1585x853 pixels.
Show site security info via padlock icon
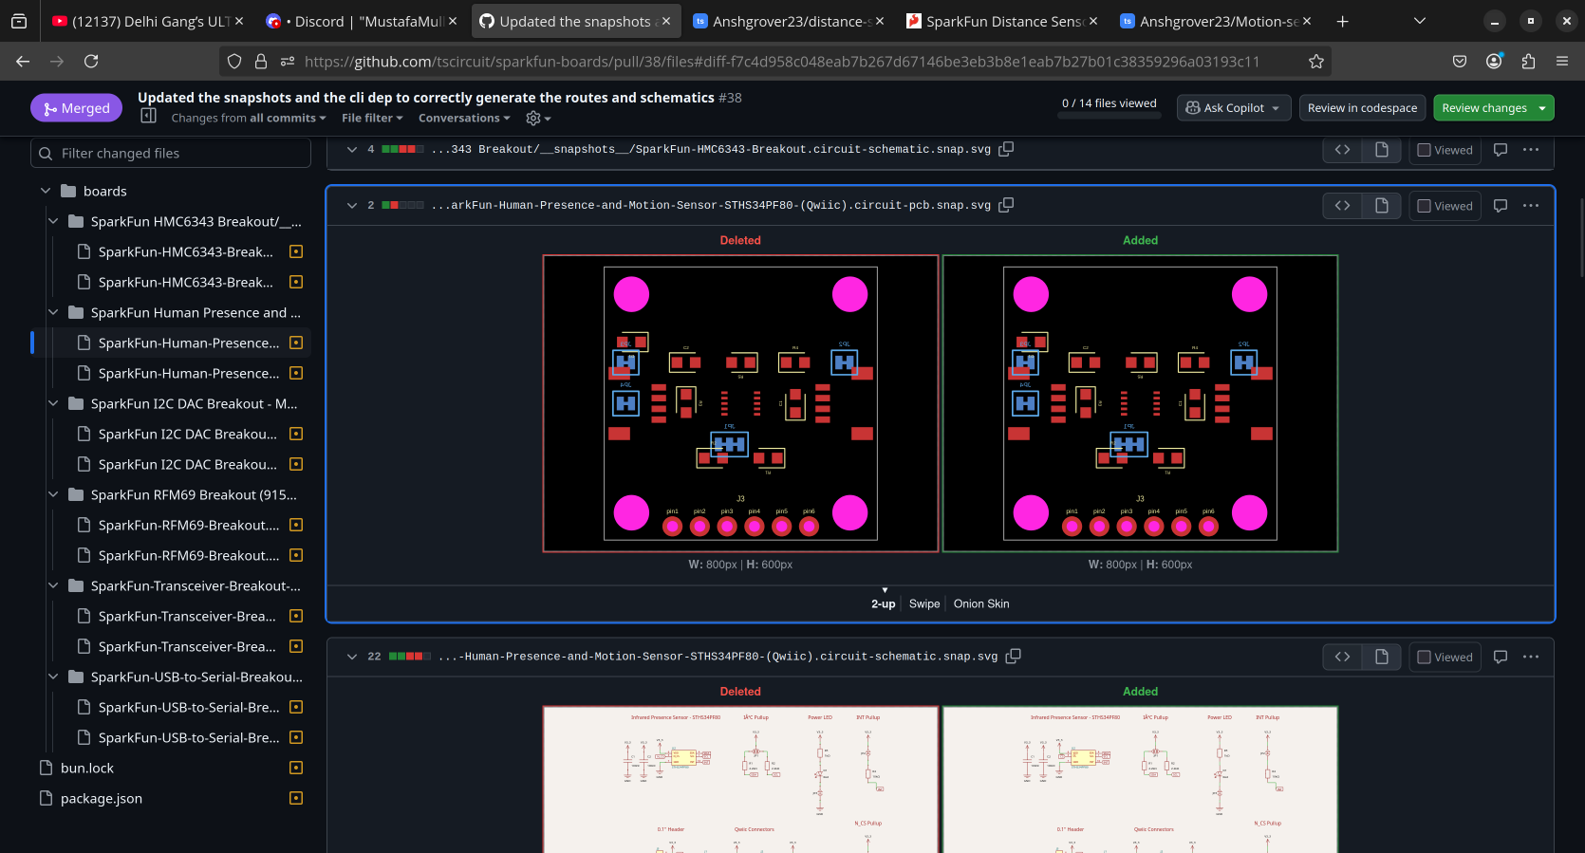tap(261, 61)
